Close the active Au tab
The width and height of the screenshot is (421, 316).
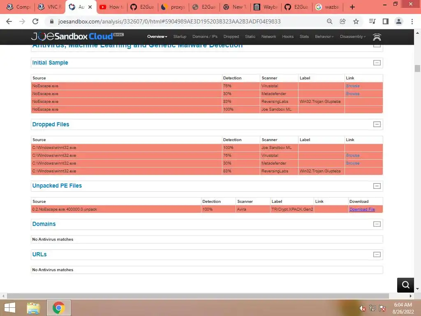point(90,7)
